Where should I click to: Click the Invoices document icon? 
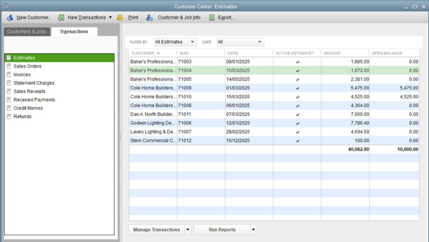coord(9,75)
